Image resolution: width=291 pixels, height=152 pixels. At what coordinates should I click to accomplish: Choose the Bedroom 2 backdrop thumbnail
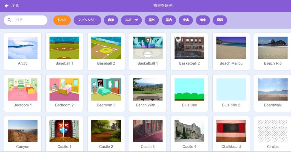(65, 89)
